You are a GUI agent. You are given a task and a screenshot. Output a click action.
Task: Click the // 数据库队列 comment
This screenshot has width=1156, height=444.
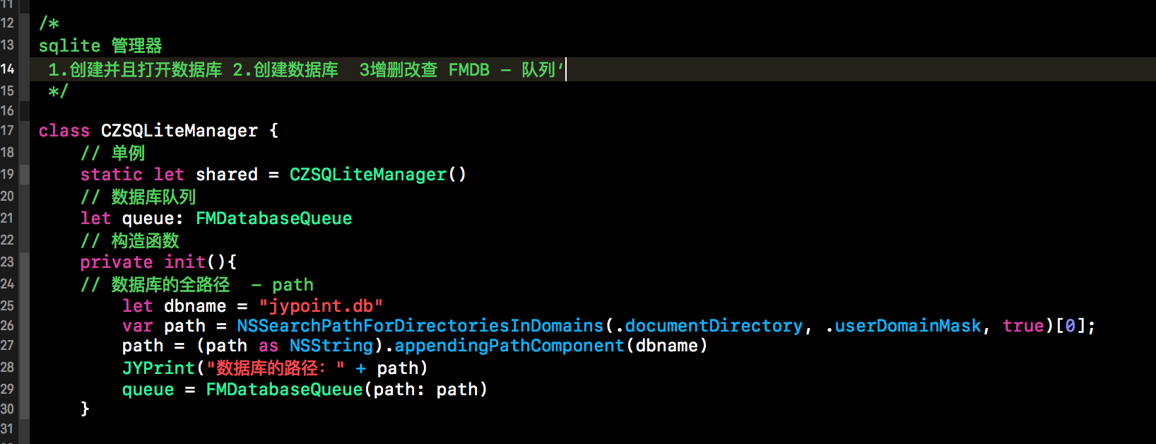click(x=138, y=197)
